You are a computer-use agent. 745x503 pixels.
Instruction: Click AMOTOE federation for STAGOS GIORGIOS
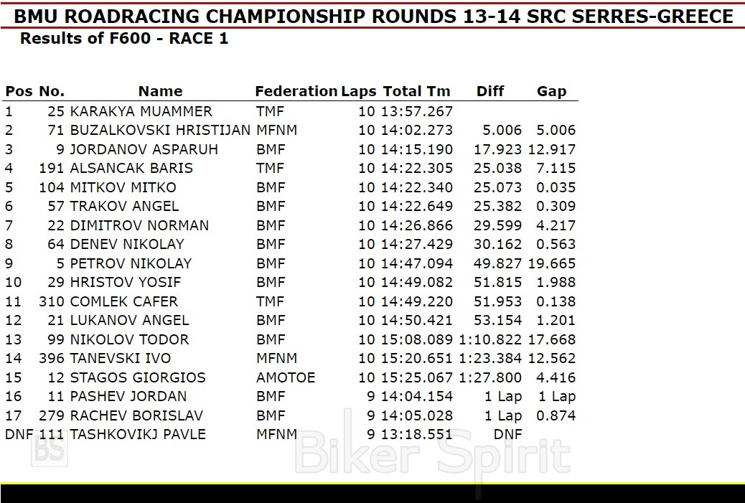tap(285, 377)
